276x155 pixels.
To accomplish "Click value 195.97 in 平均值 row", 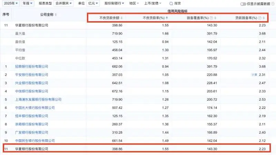I will (212, 50).
